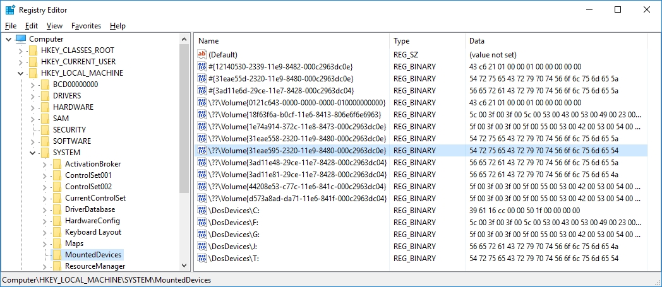Open the View menu
662x287 pixels.
tap(54, 26)
